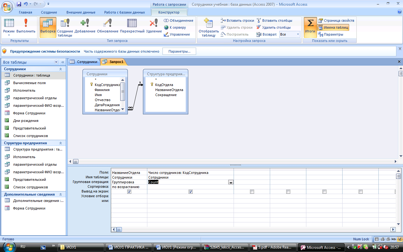
Task: Select Вычисляемые поля query
Action: pos(33,83)
